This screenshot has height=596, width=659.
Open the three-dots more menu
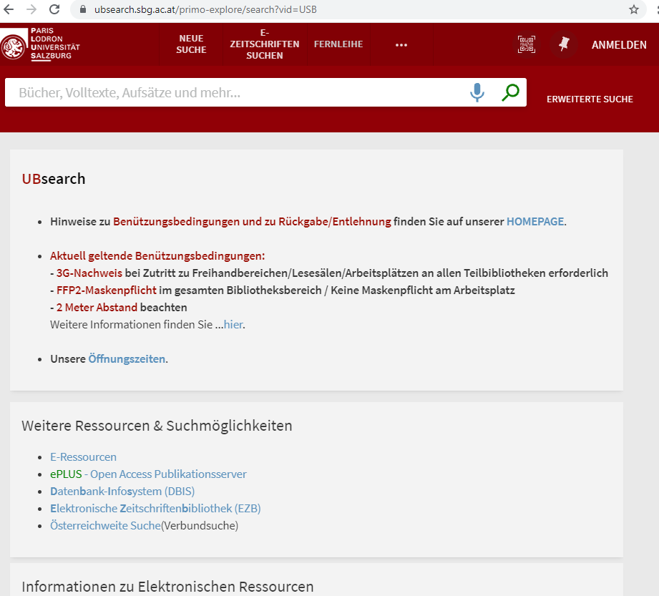[401, 44]
